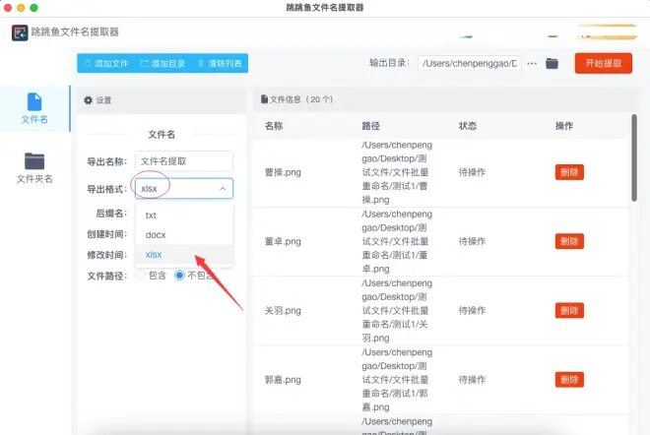Screen dimensions: 650x435
Task: Click the green macOS zoom window button
Action: [x=34, y=8]
